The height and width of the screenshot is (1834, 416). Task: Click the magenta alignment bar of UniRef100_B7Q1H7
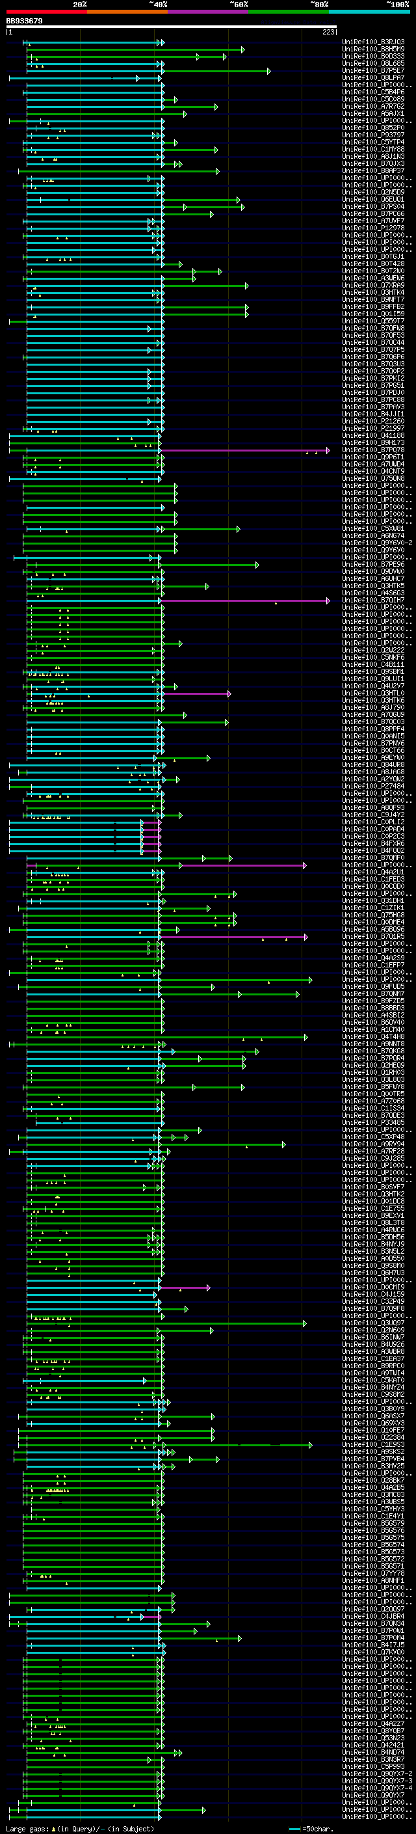tap(243, 601)
